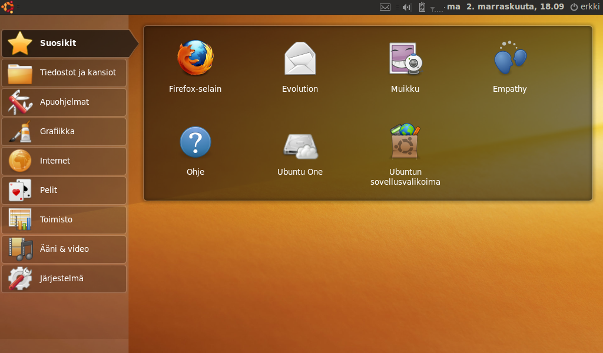Click the Ubuntu logo in top panel
The height and width of the screenshot is (353, 603).
(8, 7)
